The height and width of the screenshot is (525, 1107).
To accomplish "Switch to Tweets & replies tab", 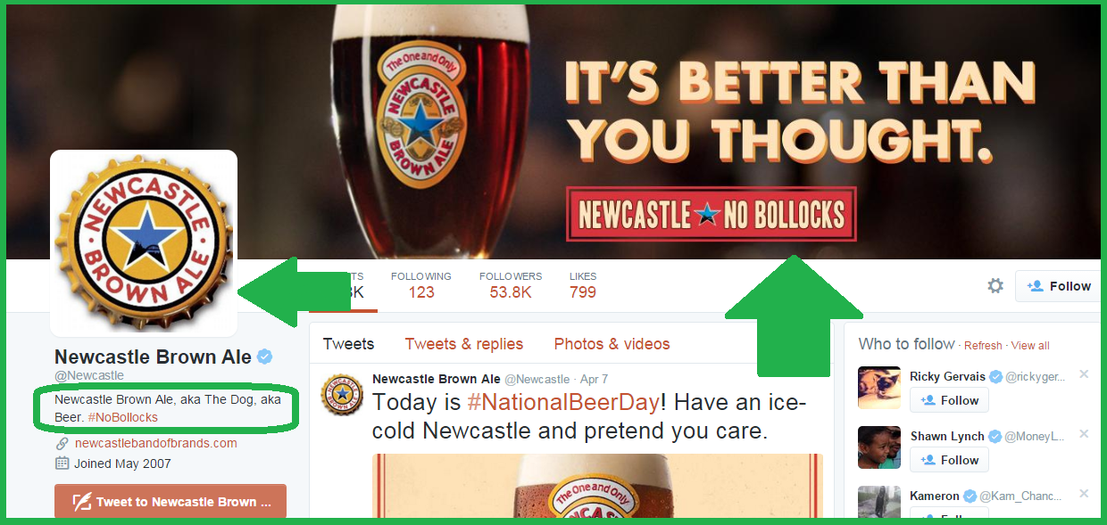I will [464, 344].
